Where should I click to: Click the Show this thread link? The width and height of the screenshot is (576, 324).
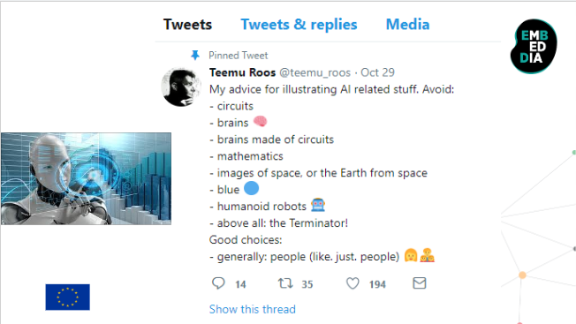[253, 309]
